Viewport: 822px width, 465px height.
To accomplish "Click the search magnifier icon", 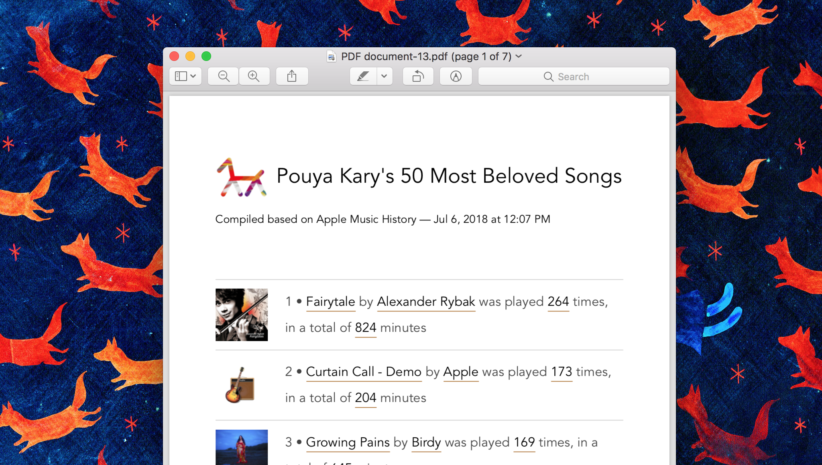I will click(548, 77).
